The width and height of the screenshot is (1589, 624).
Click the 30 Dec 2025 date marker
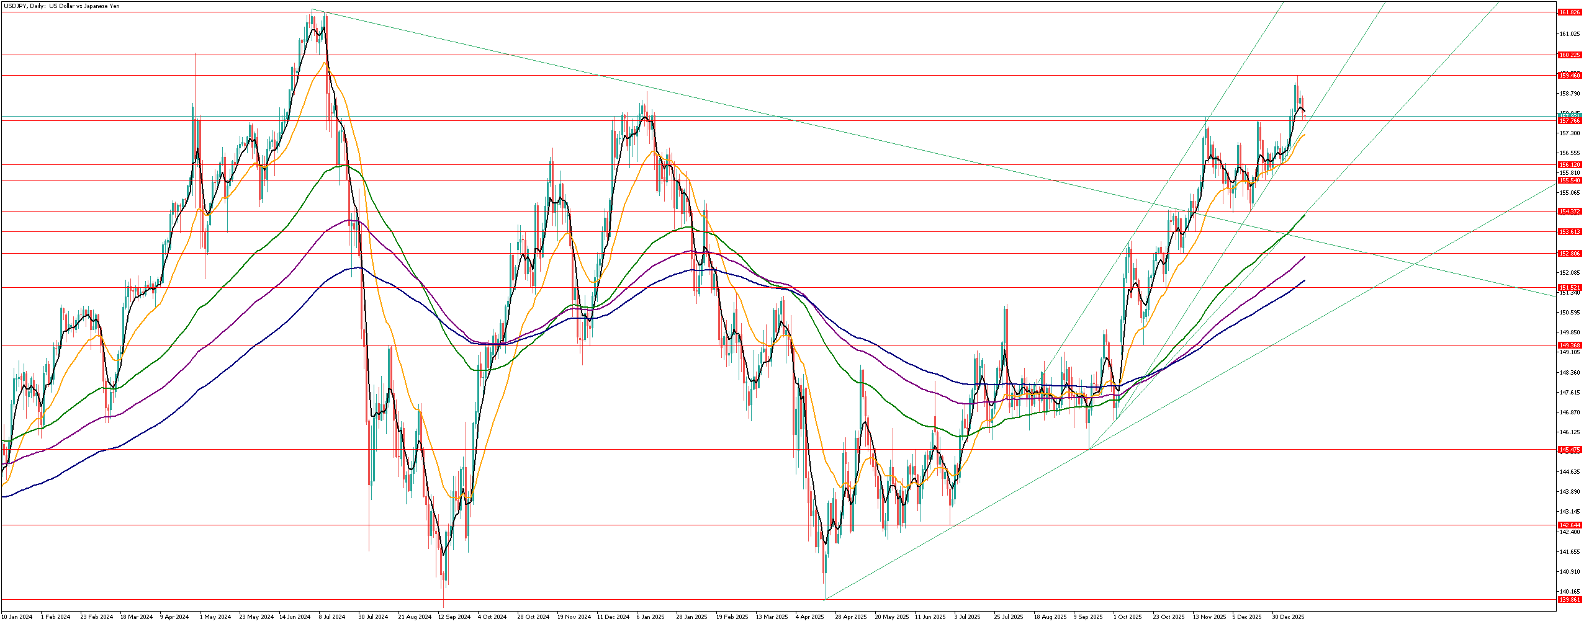tap(1288, 617)
